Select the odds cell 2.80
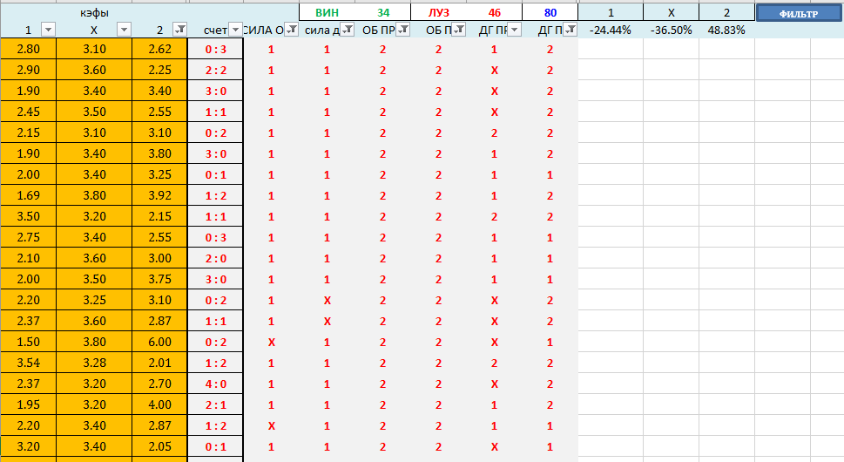Viewport: 844px width, 462px height. coord(29,49)
